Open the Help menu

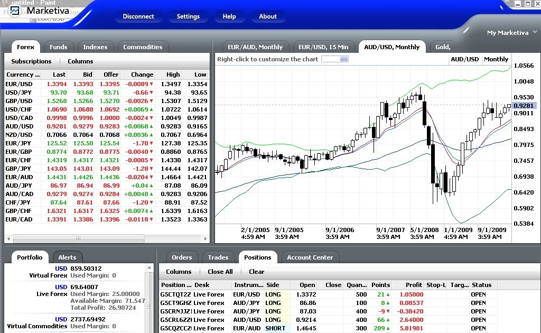tap(229, 16)
